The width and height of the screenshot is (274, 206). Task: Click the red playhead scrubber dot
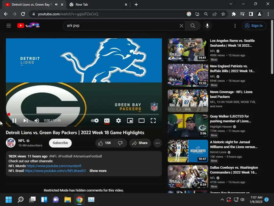tap(9, 114)
